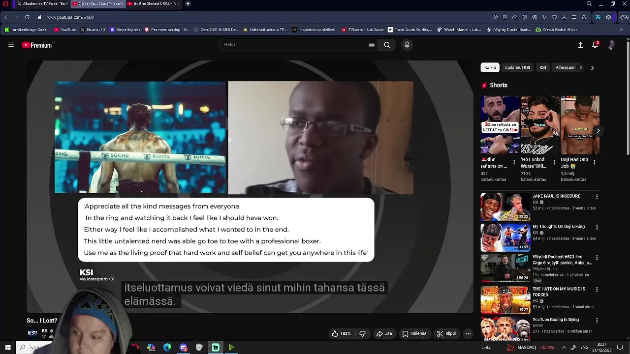Open the YouTube hamburger guide menu
The height and width of the screenshot is (354, 630).
11,45
